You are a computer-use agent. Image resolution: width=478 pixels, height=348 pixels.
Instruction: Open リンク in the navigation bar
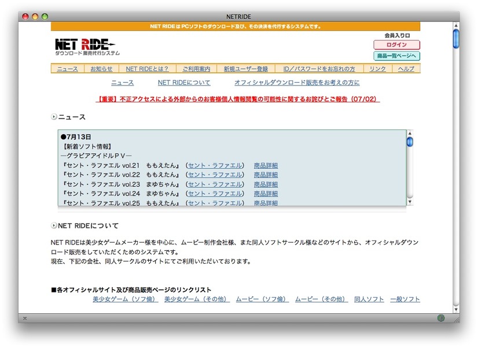377,69
